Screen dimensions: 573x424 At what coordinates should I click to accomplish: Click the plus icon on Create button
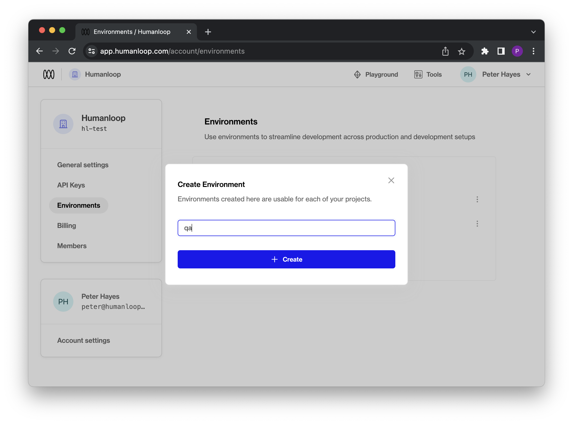(274, 260)
